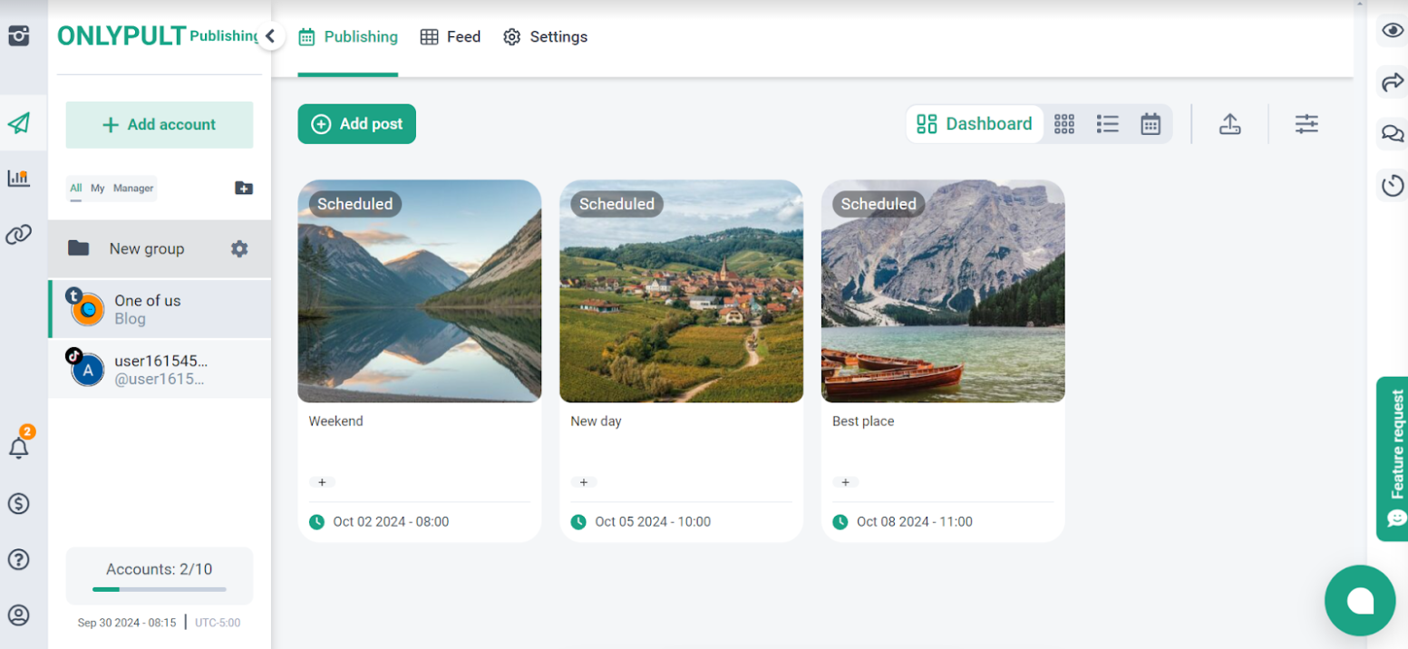The image size is (1408, 649).
Task: Click the analytics bar chart sidebar icon
Action: [x=19, y=178]
